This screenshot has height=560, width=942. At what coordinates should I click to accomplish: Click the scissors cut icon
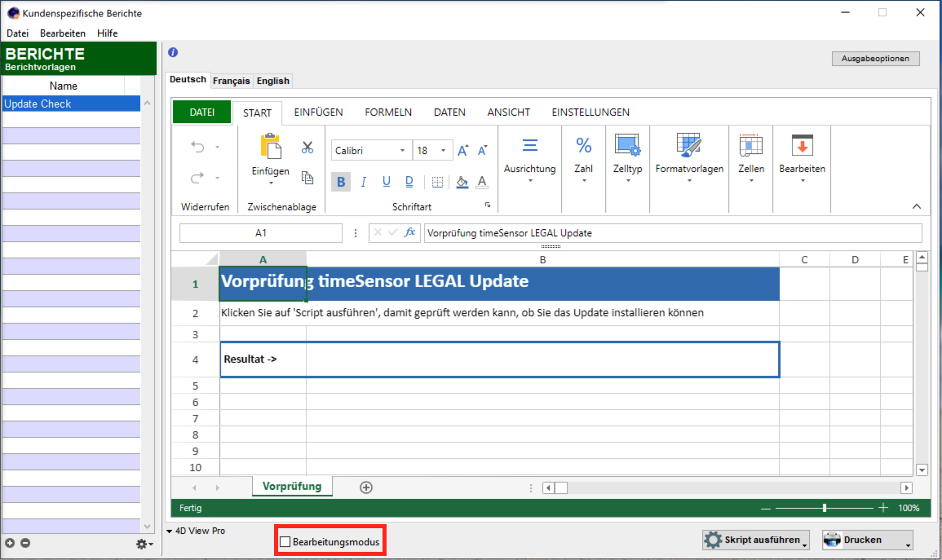coord(307,147)
